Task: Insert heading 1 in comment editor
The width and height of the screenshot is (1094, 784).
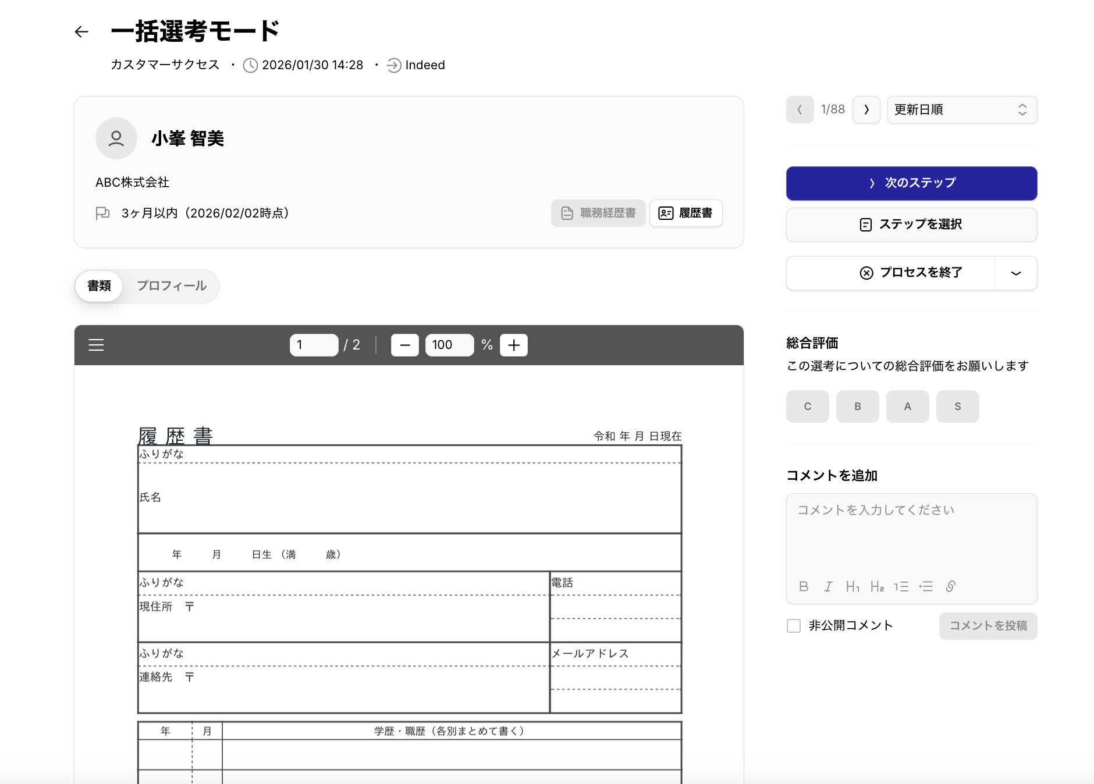Action: point(853,586)
